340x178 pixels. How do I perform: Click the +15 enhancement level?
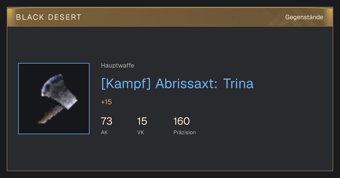(x=106, y=102)
